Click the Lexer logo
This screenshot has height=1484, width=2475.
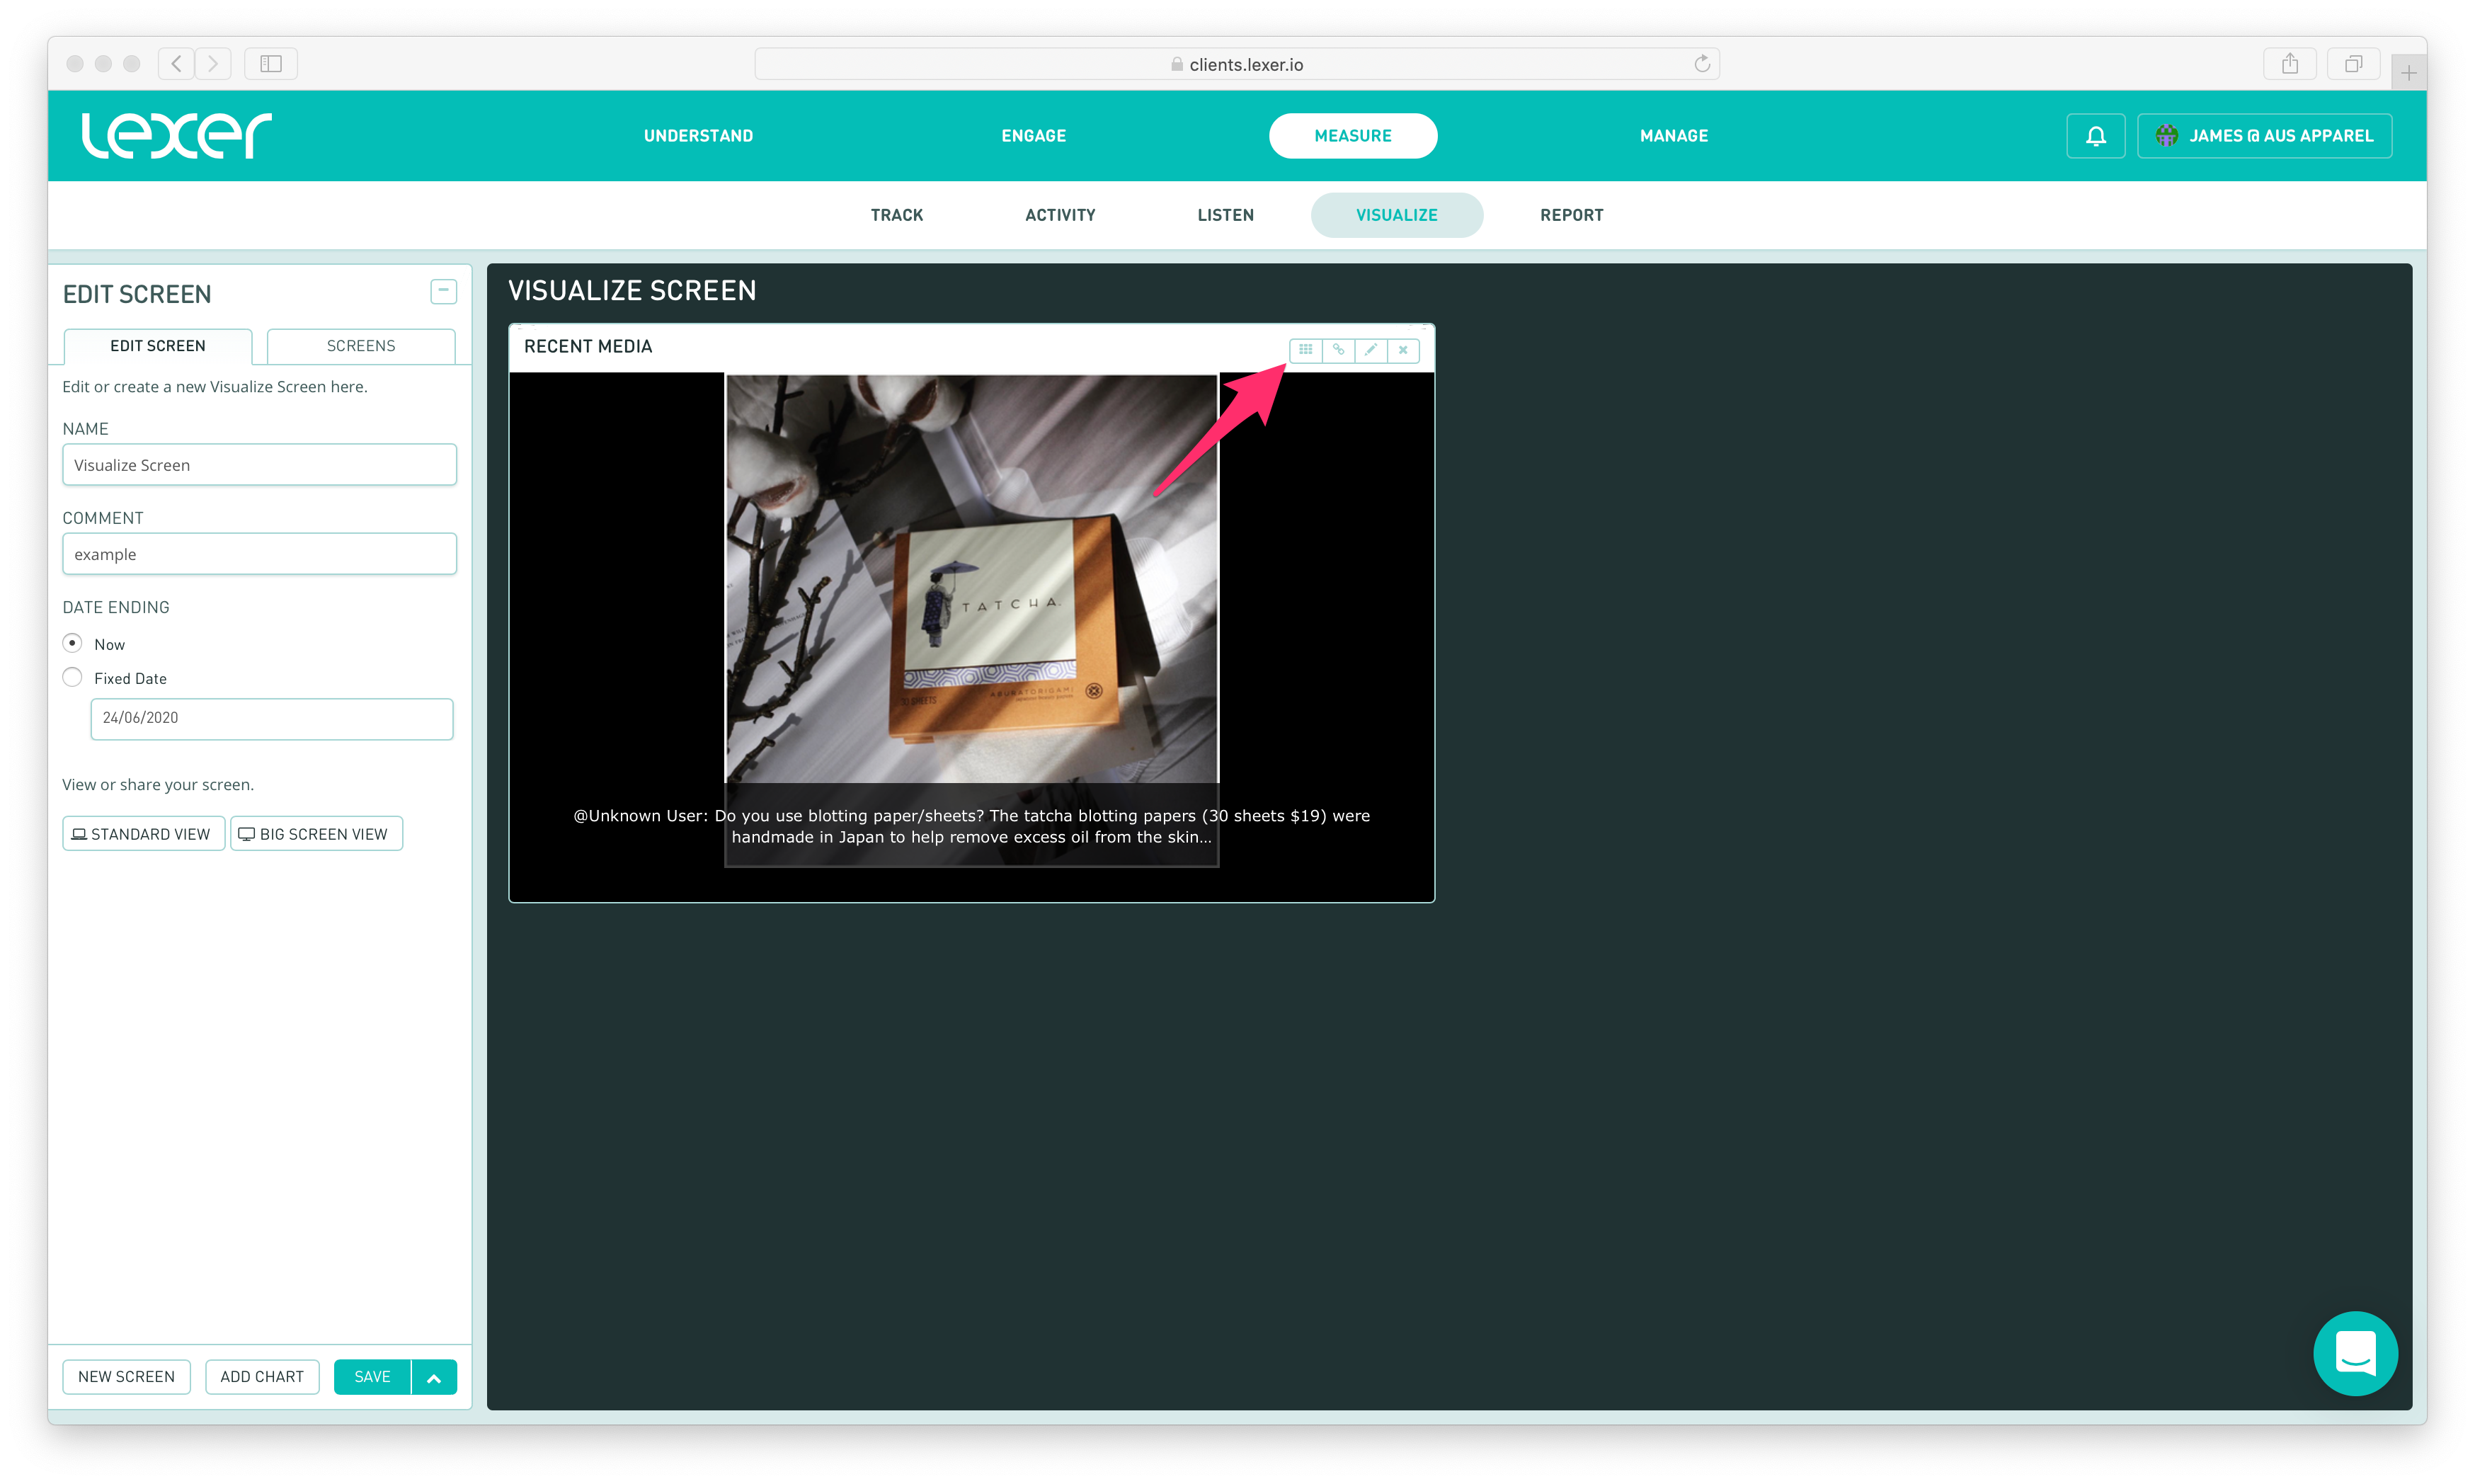point(176,135)
